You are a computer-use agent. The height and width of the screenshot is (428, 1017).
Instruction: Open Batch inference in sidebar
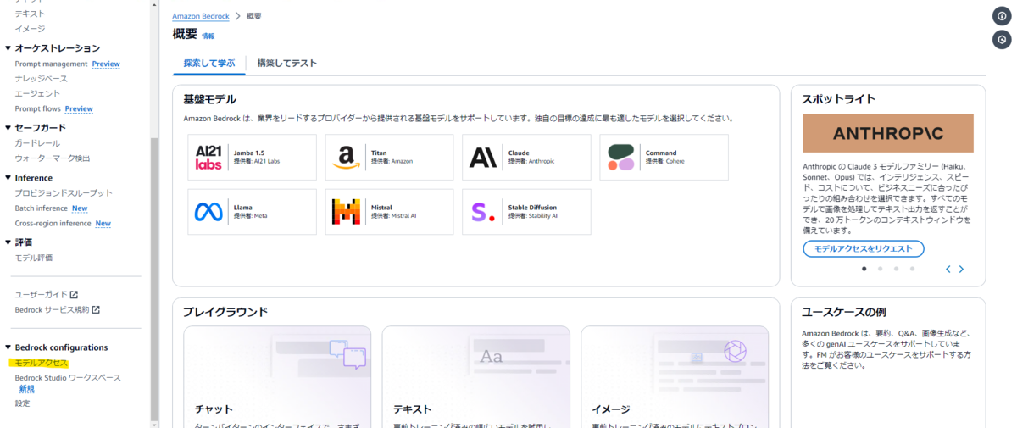click(x=41, y=208)
